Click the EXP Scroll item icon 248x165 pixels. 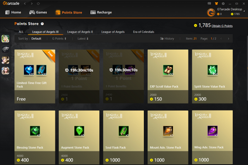(x=168, y=70)
